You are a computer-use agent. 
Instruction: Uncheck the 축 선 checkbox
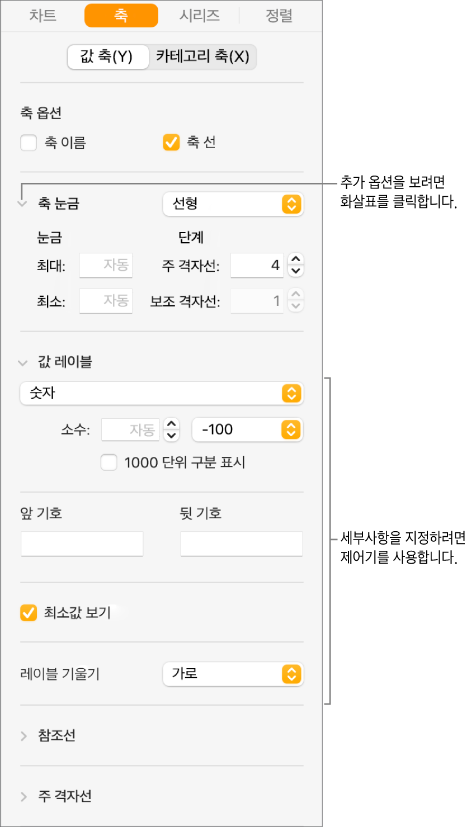(171, 143)
